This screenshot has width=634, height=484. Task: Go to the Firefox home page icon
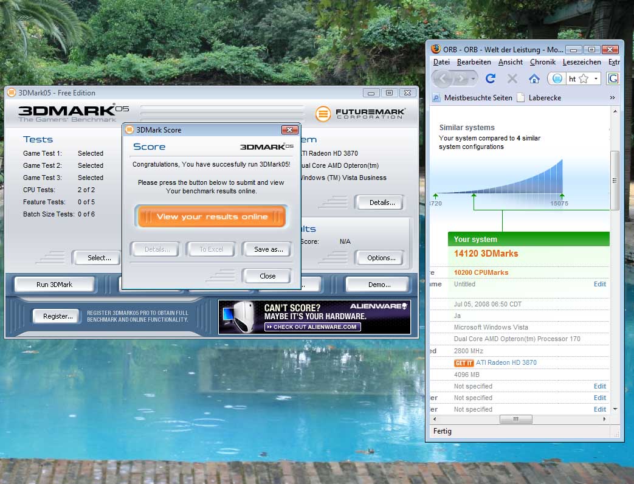click(x=534, y=78)
